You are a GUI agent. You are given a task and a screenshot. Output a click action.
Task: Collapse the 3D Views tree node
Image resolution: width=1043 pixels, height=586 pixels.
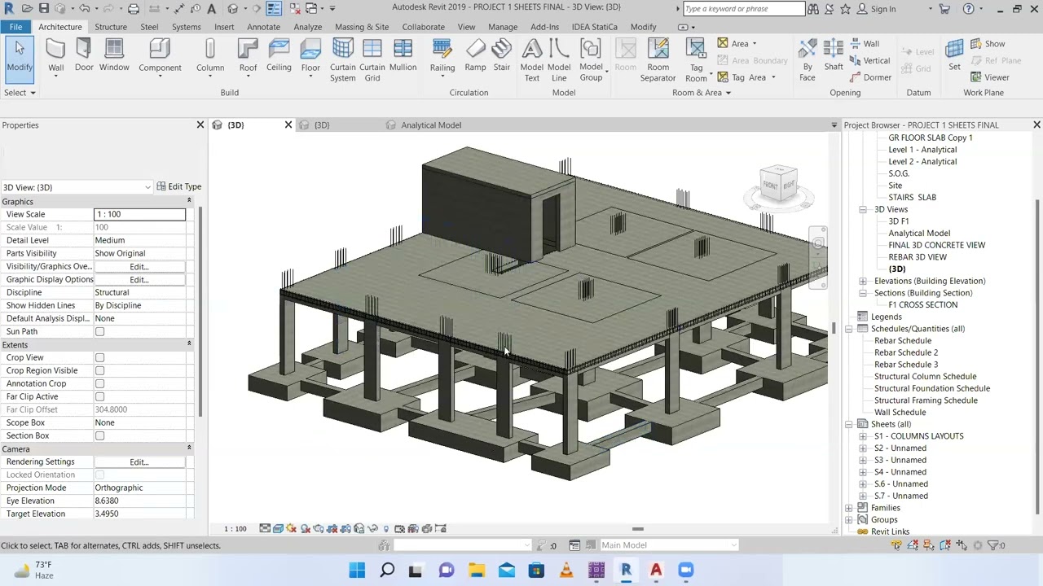point(863,209)
